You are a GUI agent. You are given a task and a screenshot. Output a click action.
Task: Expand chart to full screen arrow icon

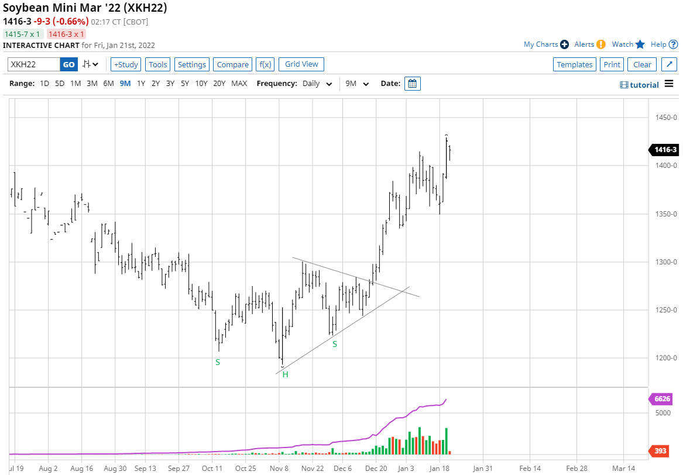coord(669,64)
